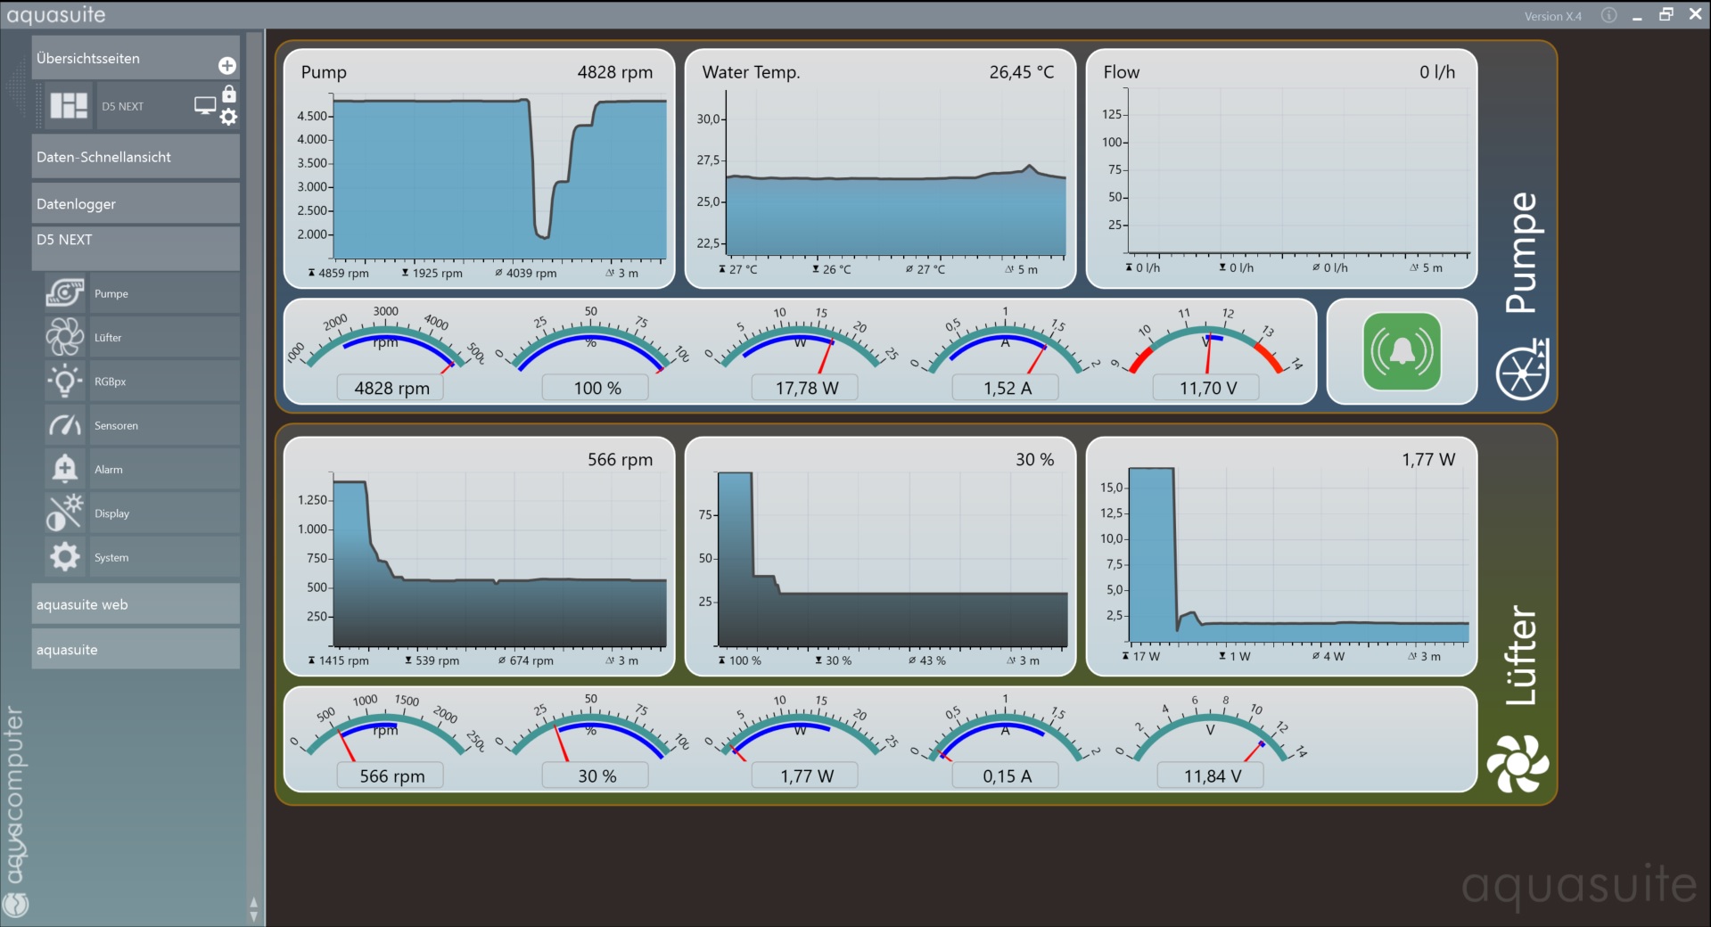Viewport: 1711px width, 927px height.
Task: Select the Lüfter fan icon in sidebar
Action: [65, 337]
